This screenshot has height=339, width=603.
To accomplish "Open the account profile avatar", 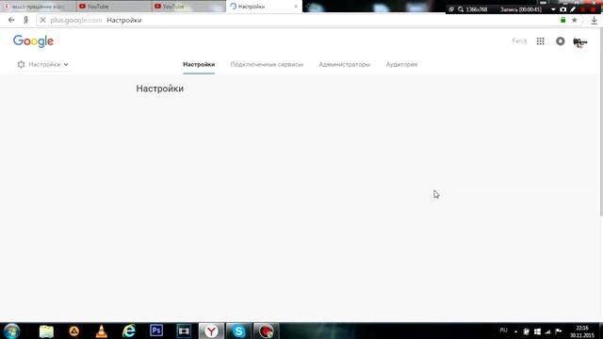I will (580, 41).
